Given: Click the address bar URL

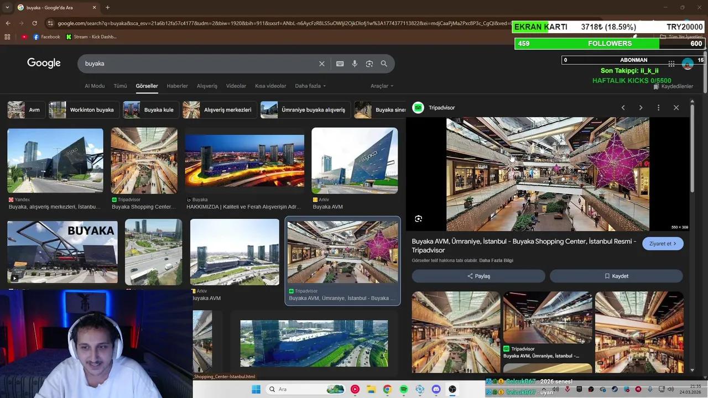Looking at the screenshot, I should (282, 23).
